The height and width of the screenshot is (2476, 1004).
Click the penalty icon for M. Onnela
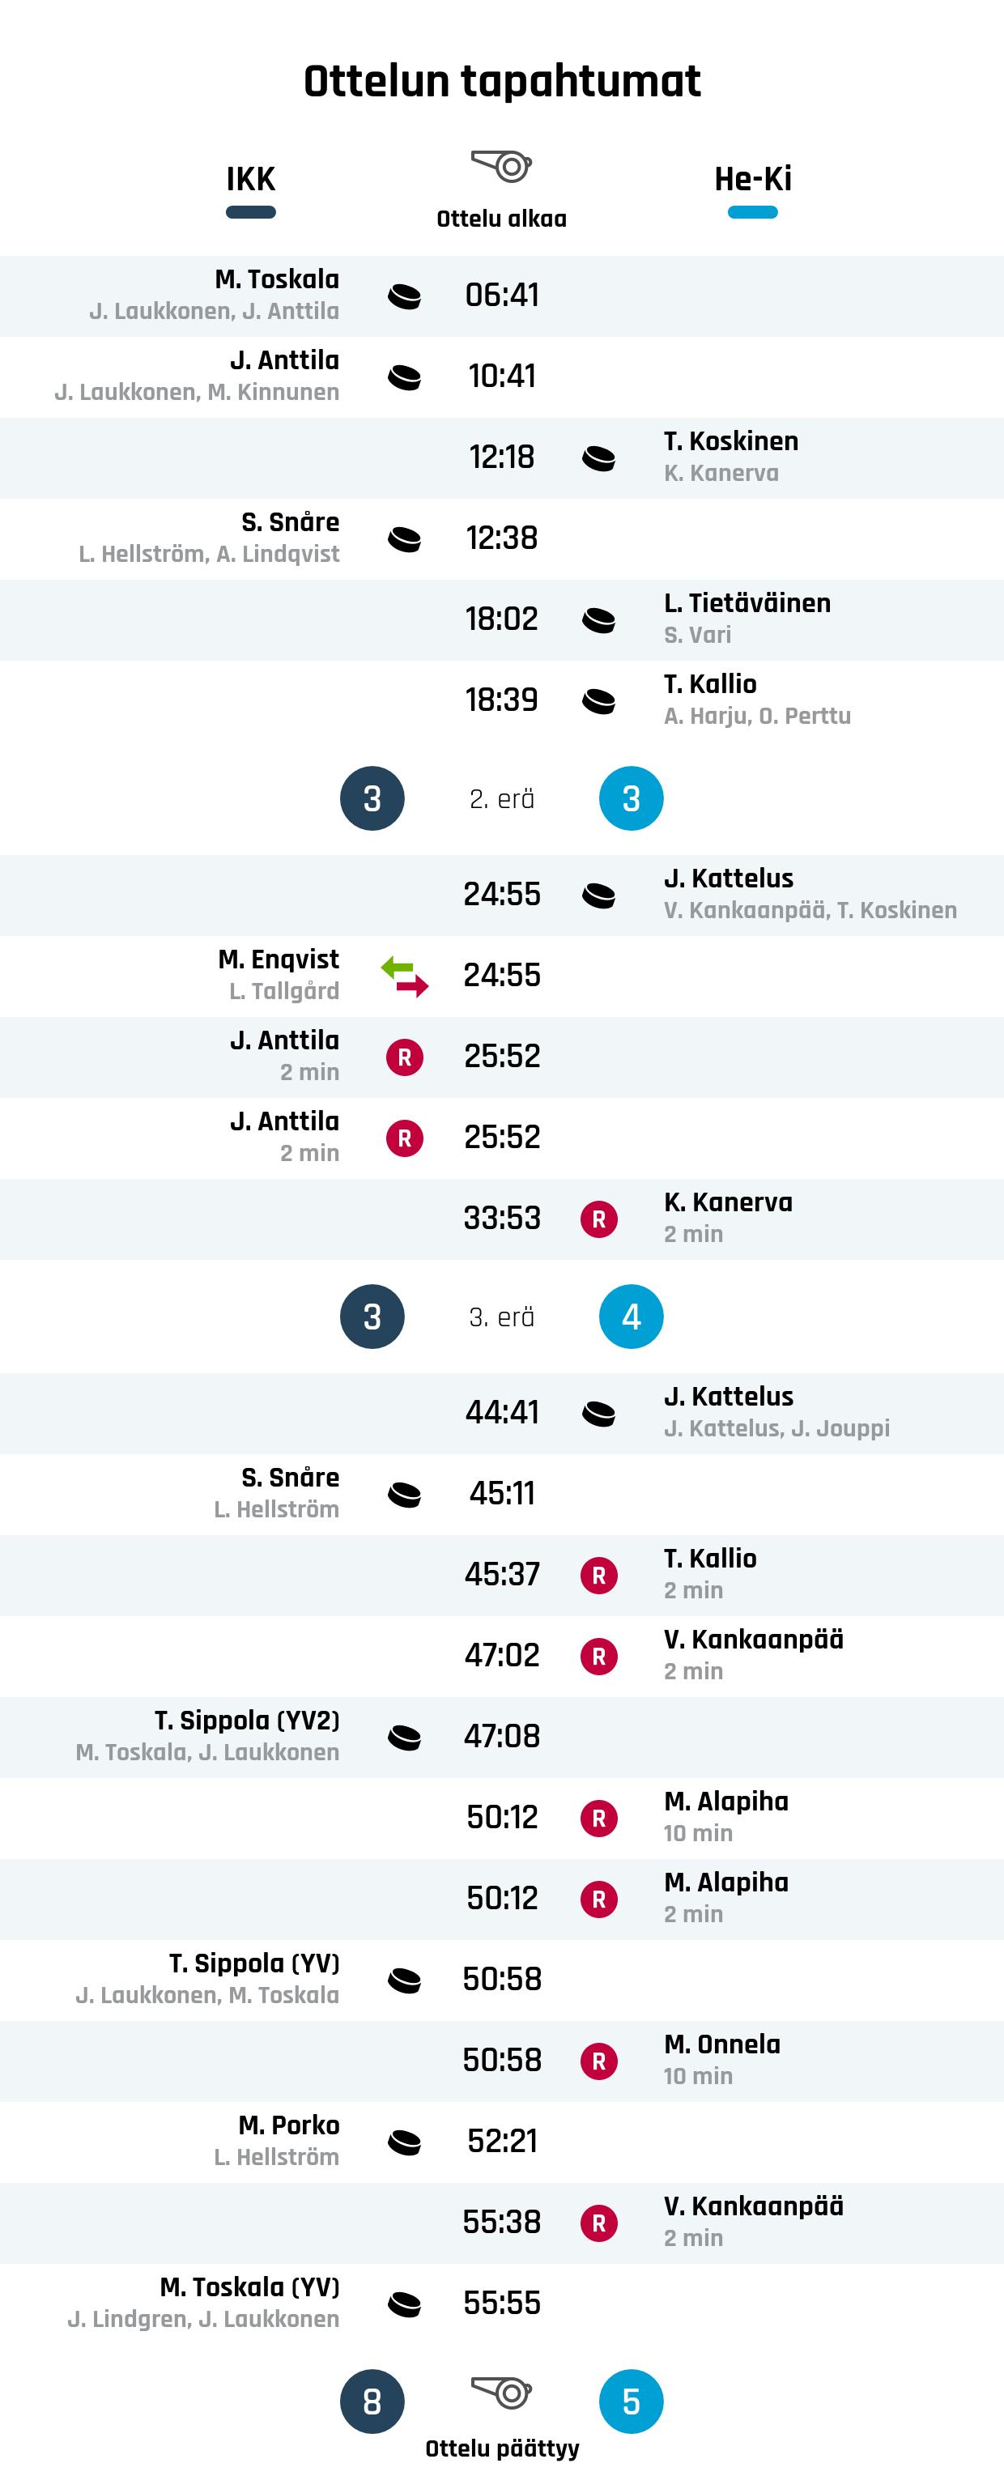pos(598,2061)
